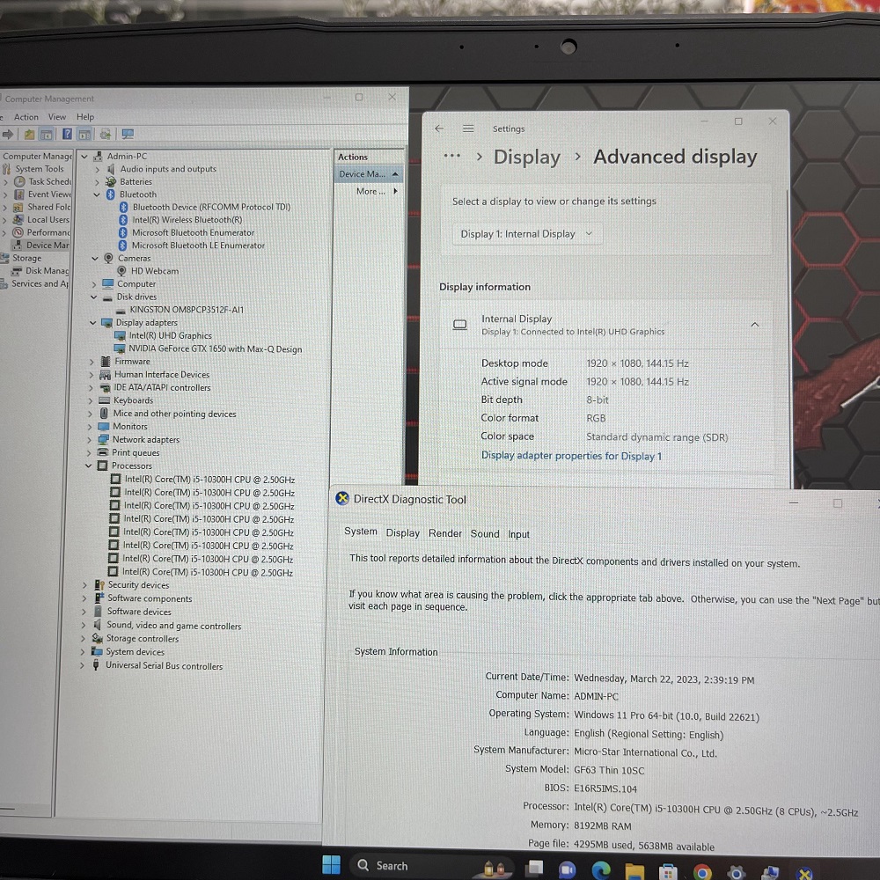Open the Display 1: Internal Display dropdown
Image resolution: width=880 pixels, height=880 pixels.
coord(527,234)
